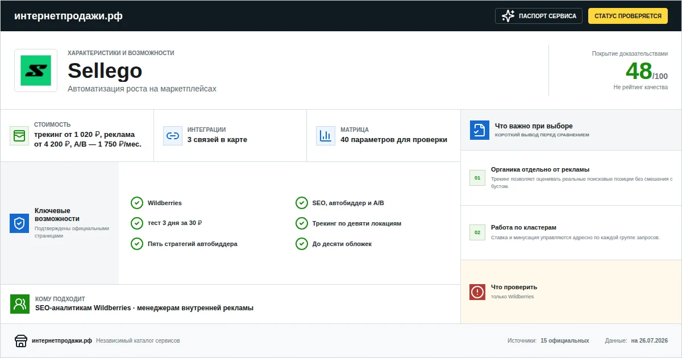The image size is (682, 358).
Task: Click footer интернетпродажи.рф link
Action: 62,341
